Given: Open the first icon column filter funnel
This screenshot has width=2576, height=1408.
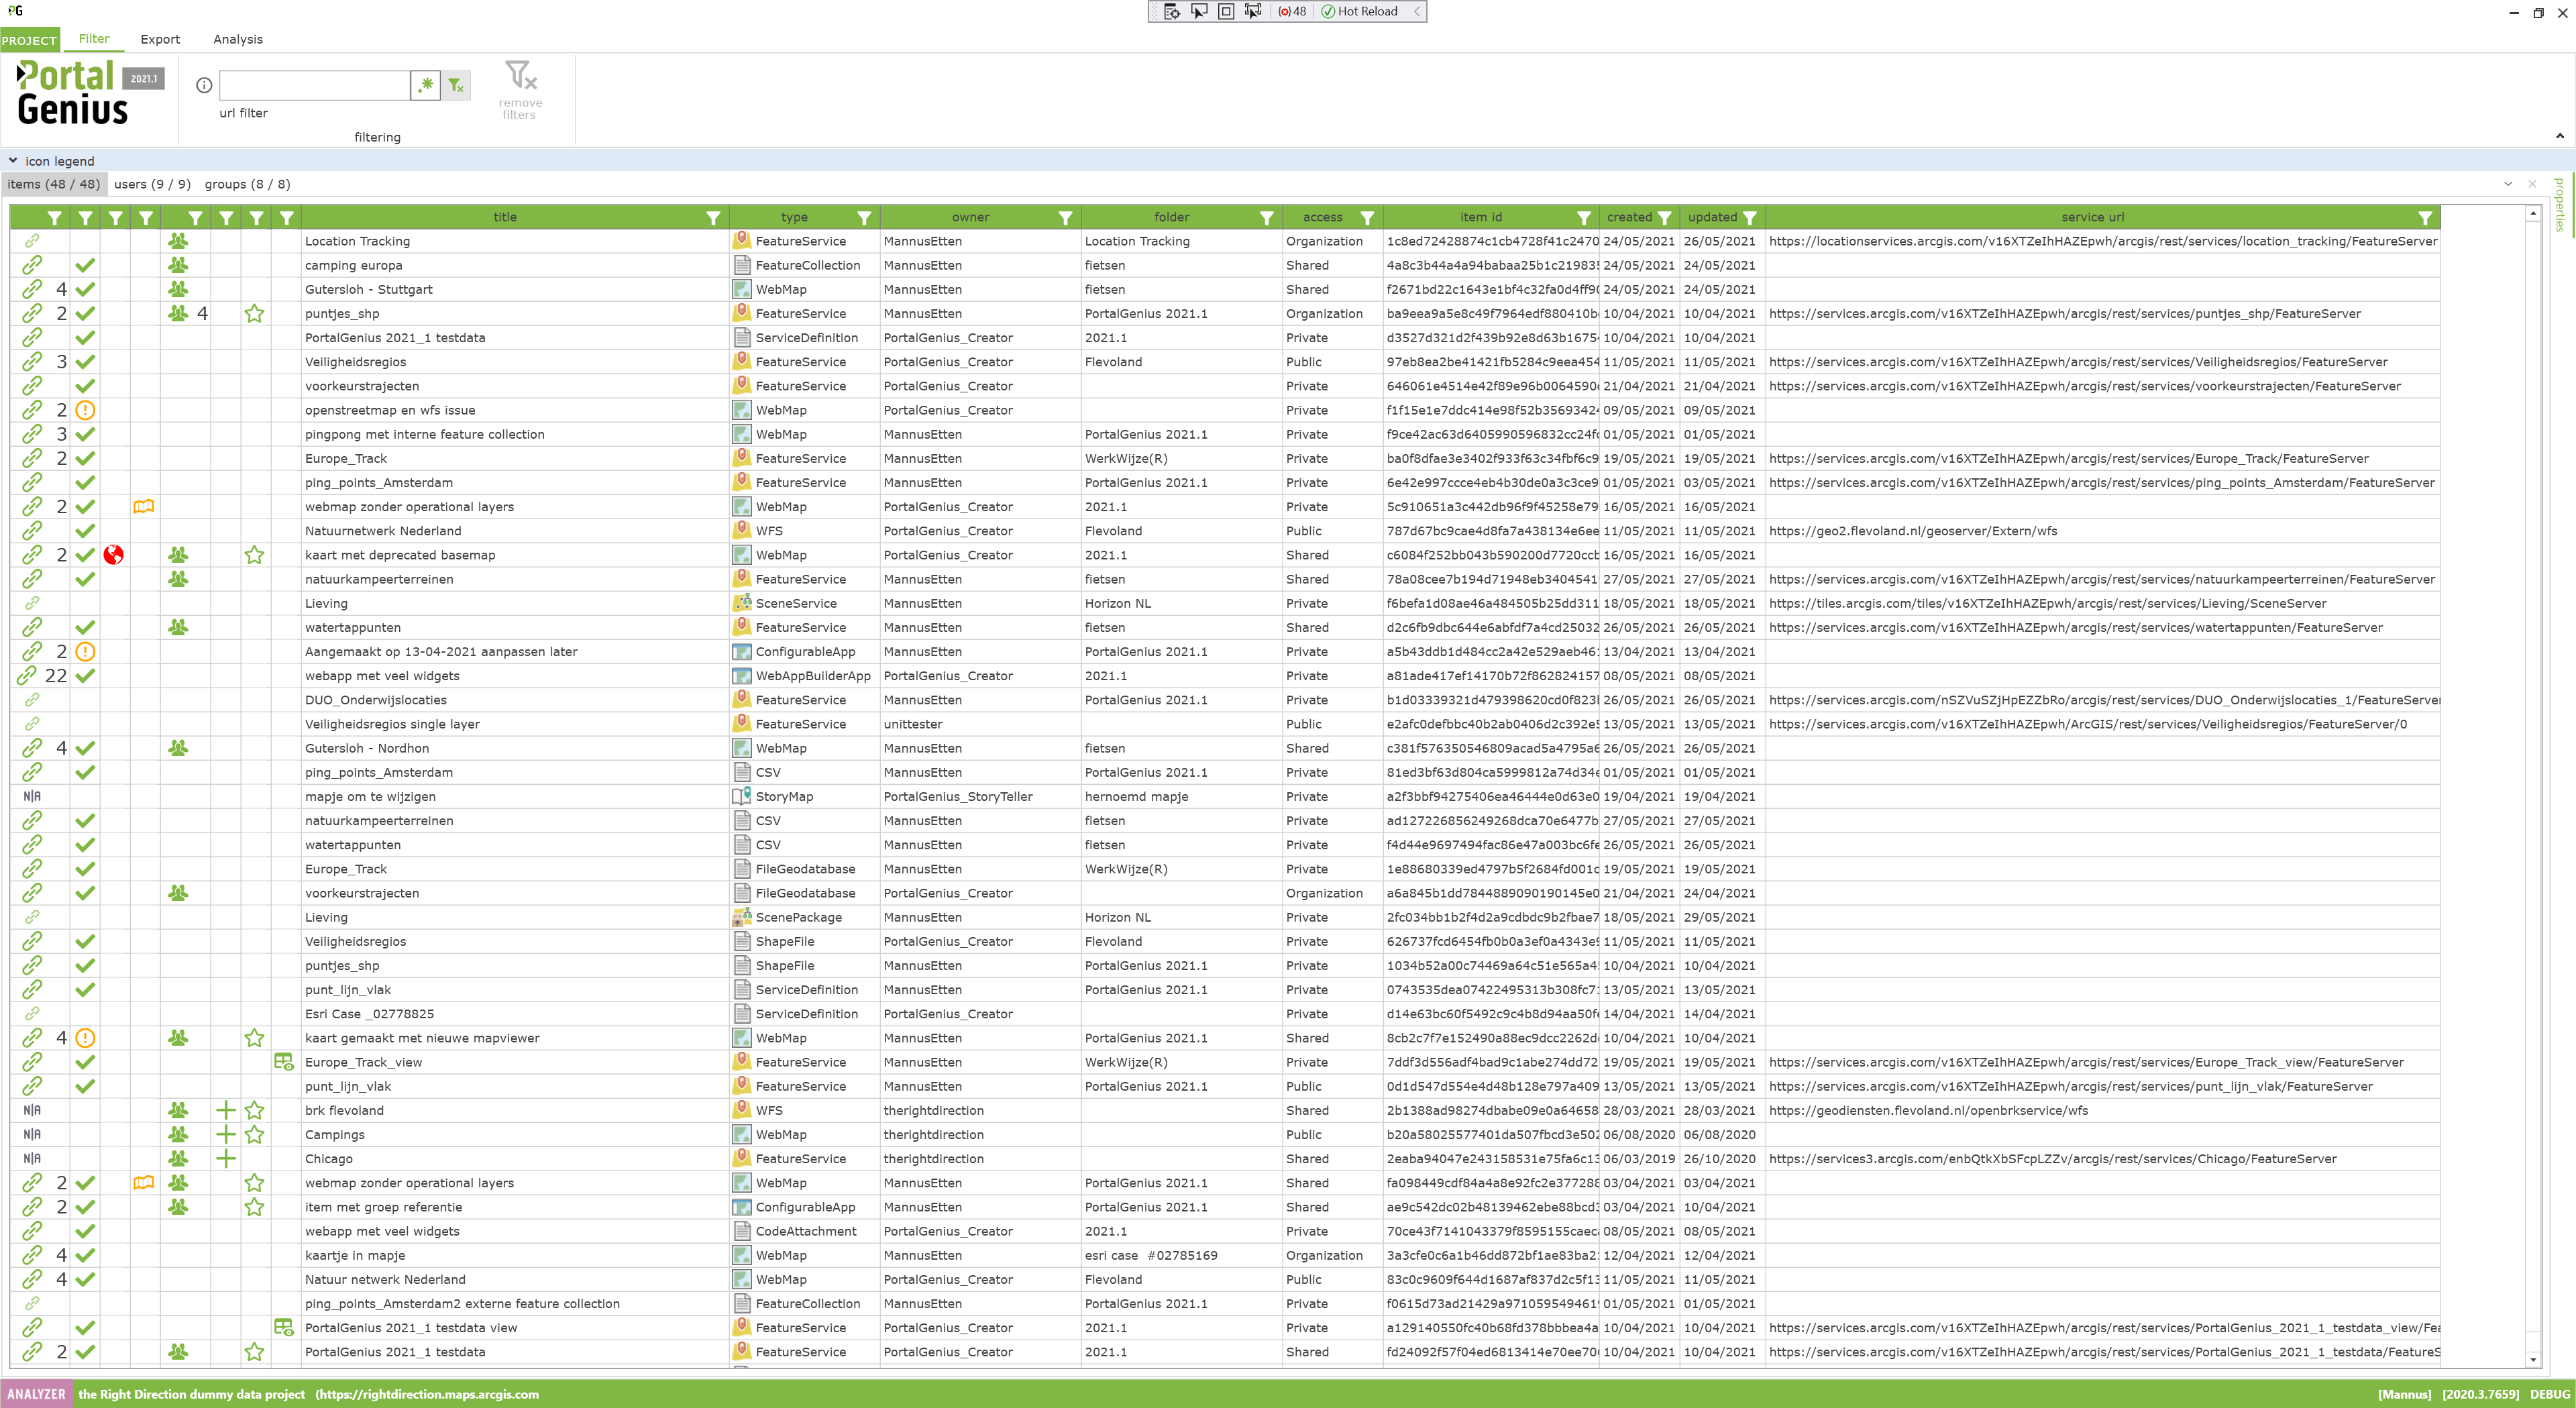Looking at the screenshot, I should (55, 217).
